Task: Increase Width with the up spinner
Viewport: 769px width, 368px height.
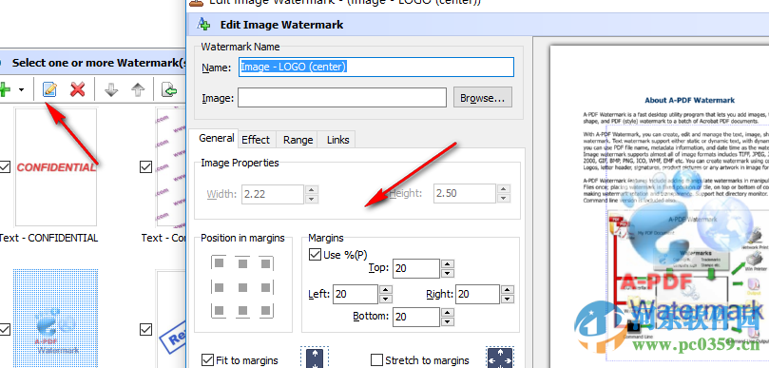Action: [312, 189]
